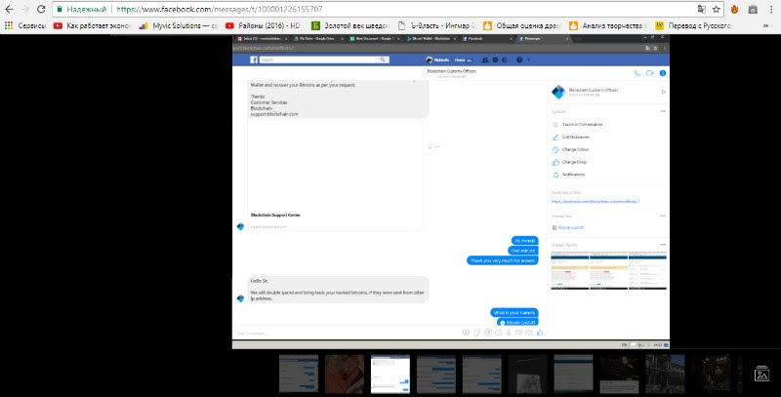The width and height of the screenshot is (781, 397).
Task: Open the 'Перевод с Русского' bookmark
Action: click(693, 25)
